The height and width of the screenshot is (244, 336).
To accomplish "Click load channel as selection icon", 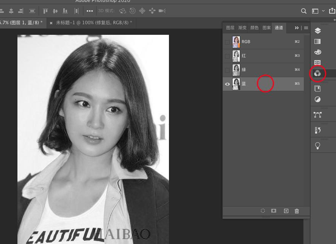I will [x=263, y=211].
